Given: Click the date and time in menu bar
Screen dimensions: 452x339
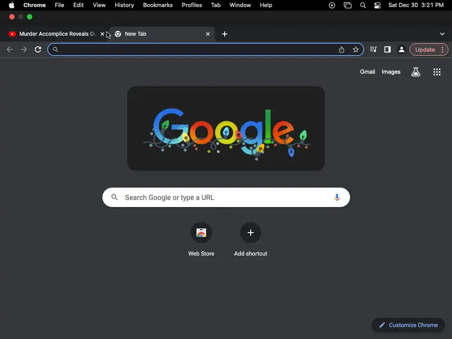Looking at the screenshot, I should [416, 5].
